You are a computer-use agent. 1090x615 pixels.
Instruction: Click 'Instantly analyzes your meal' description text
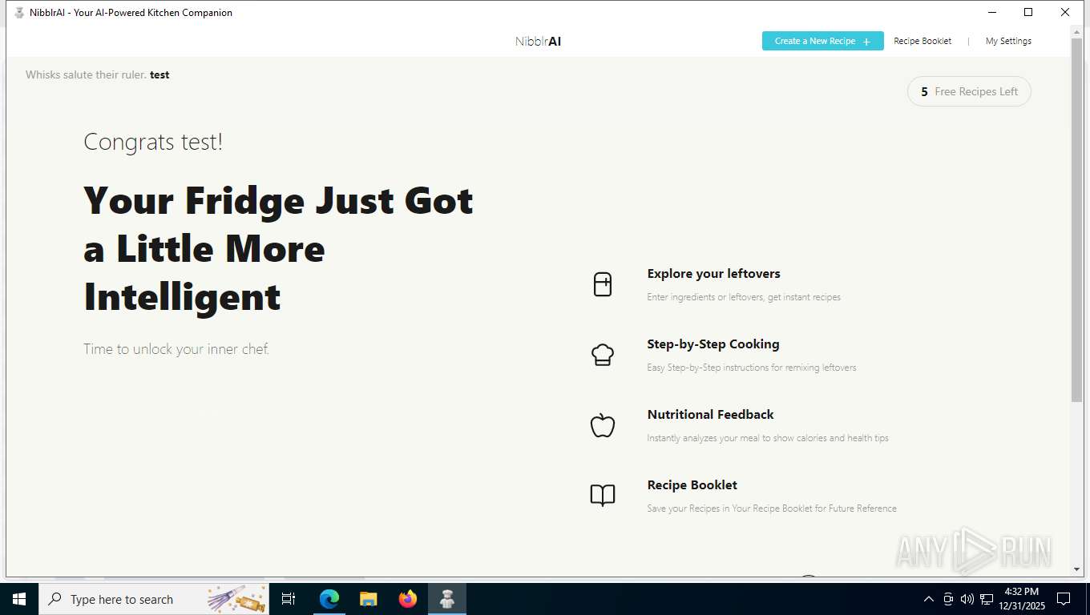pyautogui.click(x=768, y=438)
